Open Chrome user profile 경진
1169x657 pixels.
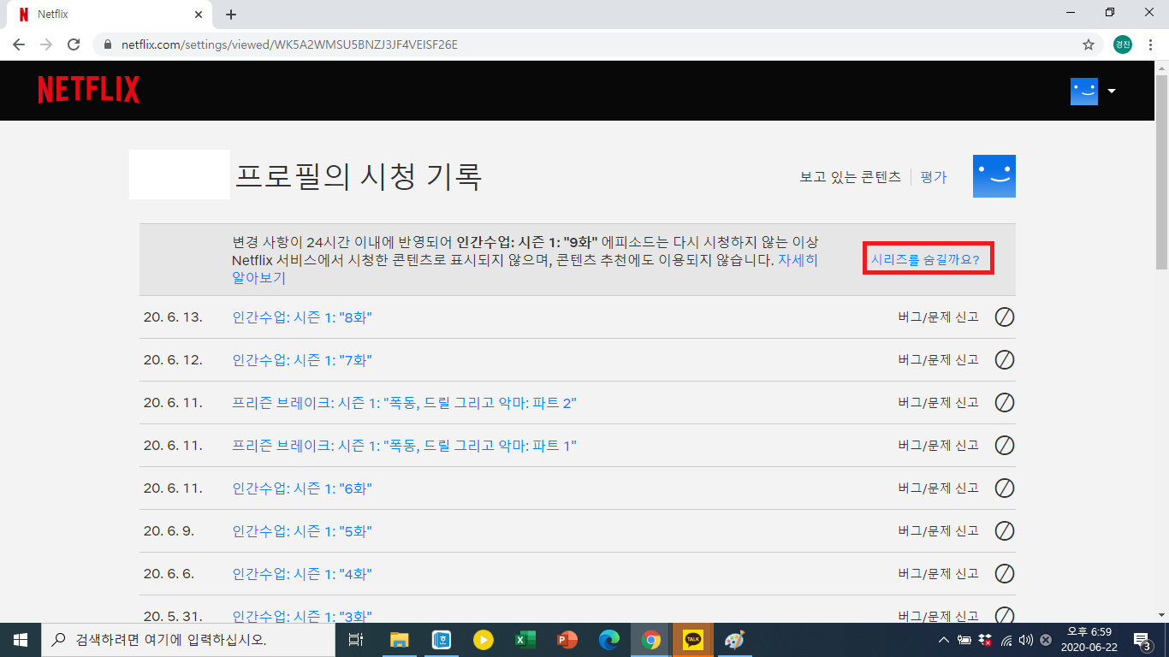(1122, 44)
